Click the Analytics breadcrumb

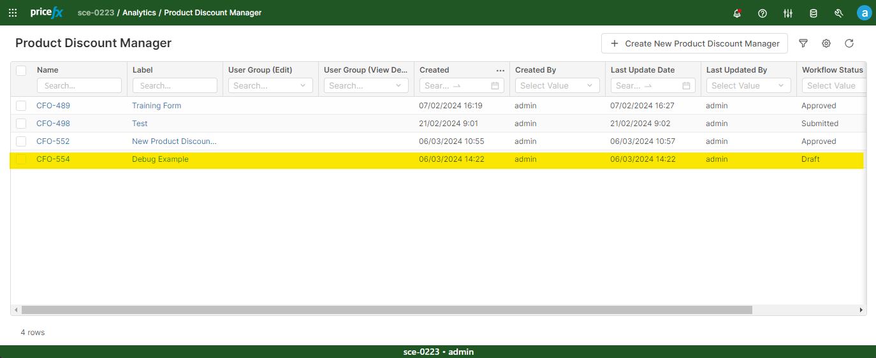(x=139, y=13)
